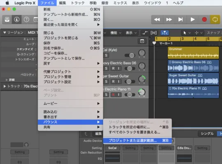Click マーカー 1 in the marker lane
This screenshot has height=164, width=222.
pos(166,43)
